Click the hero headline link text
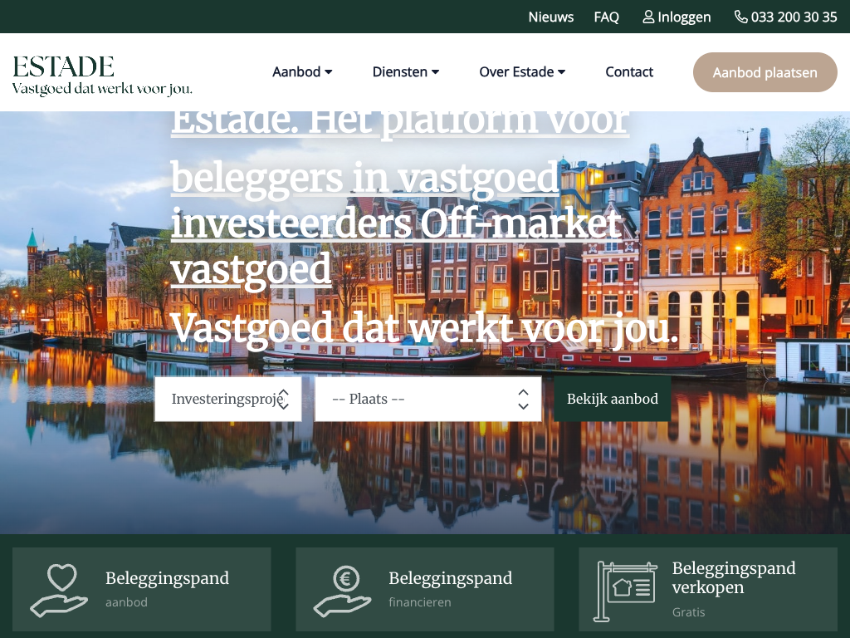This screenshot has width=850, height=638. [x=365, y=179]
